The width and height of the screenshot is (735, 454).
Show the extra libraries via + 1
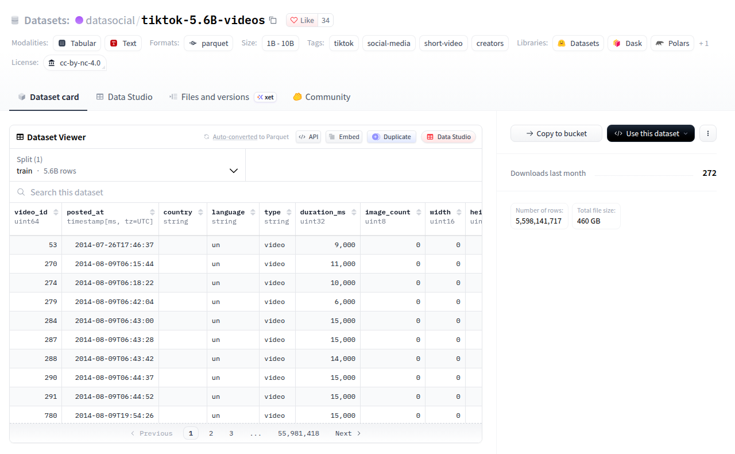pyautogui.click(x=703, y=43)
